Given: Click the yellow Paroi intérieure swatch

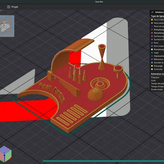Looking at the screenshot, I should (152, 20).
